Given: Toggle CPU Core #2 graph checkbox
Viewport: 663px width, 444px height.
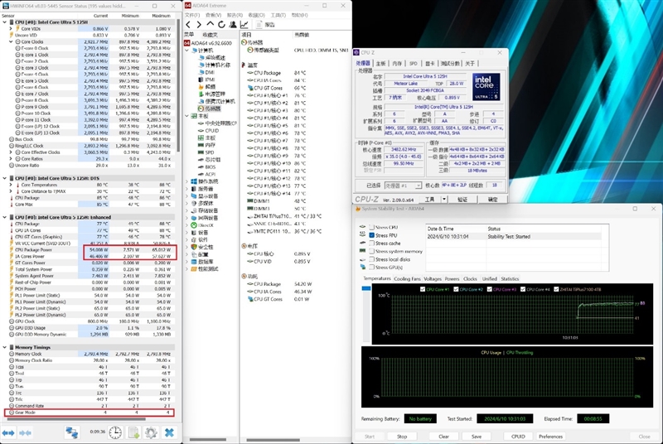Looking at the screenshot, I should [456, 289].
